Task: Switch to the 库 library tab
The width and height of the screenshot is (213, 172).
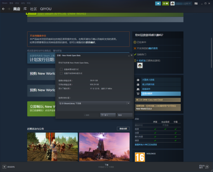Action: pyautogui.click(x=25, y=9)
